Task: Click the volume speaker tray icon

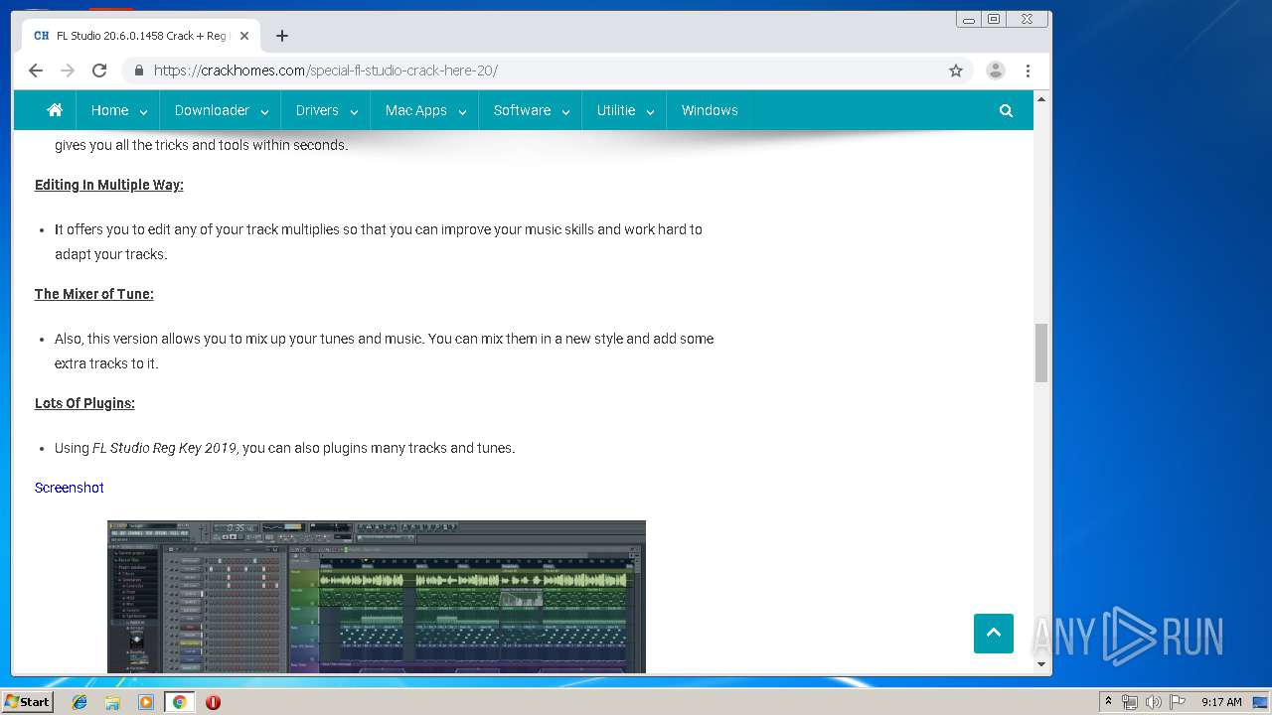Action: tap(1154, 702)
